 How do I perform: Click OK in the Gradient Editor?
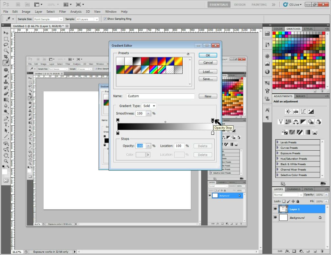coord(208,55)
